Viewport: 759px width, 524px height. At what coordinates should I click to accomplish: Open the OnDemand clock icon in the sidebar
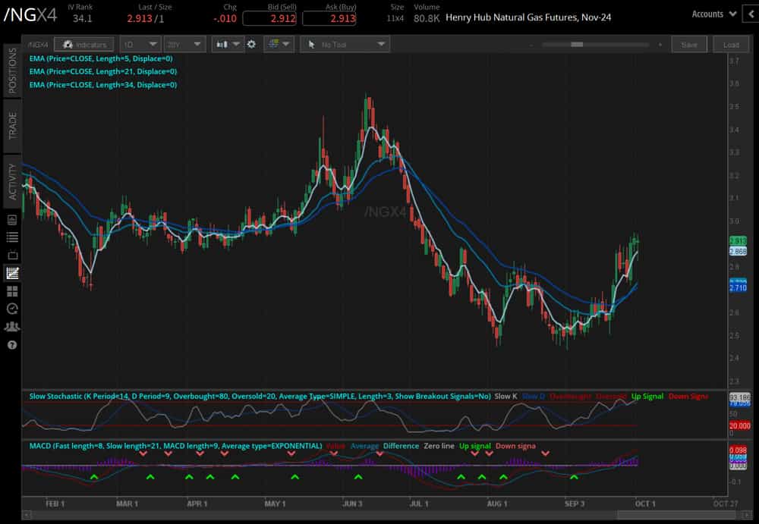11,309
